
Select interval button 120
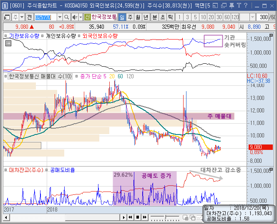[235, 17]
